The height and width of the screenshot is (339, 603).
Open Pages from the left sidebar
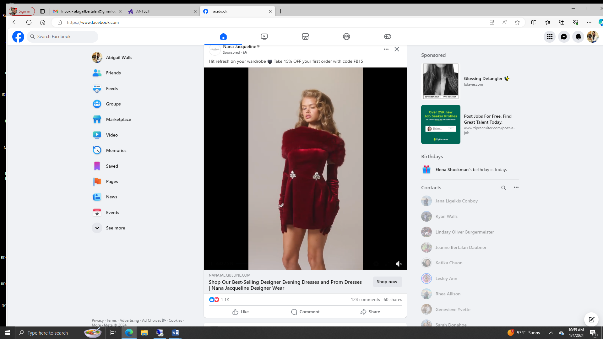click(x=112, y=181)
